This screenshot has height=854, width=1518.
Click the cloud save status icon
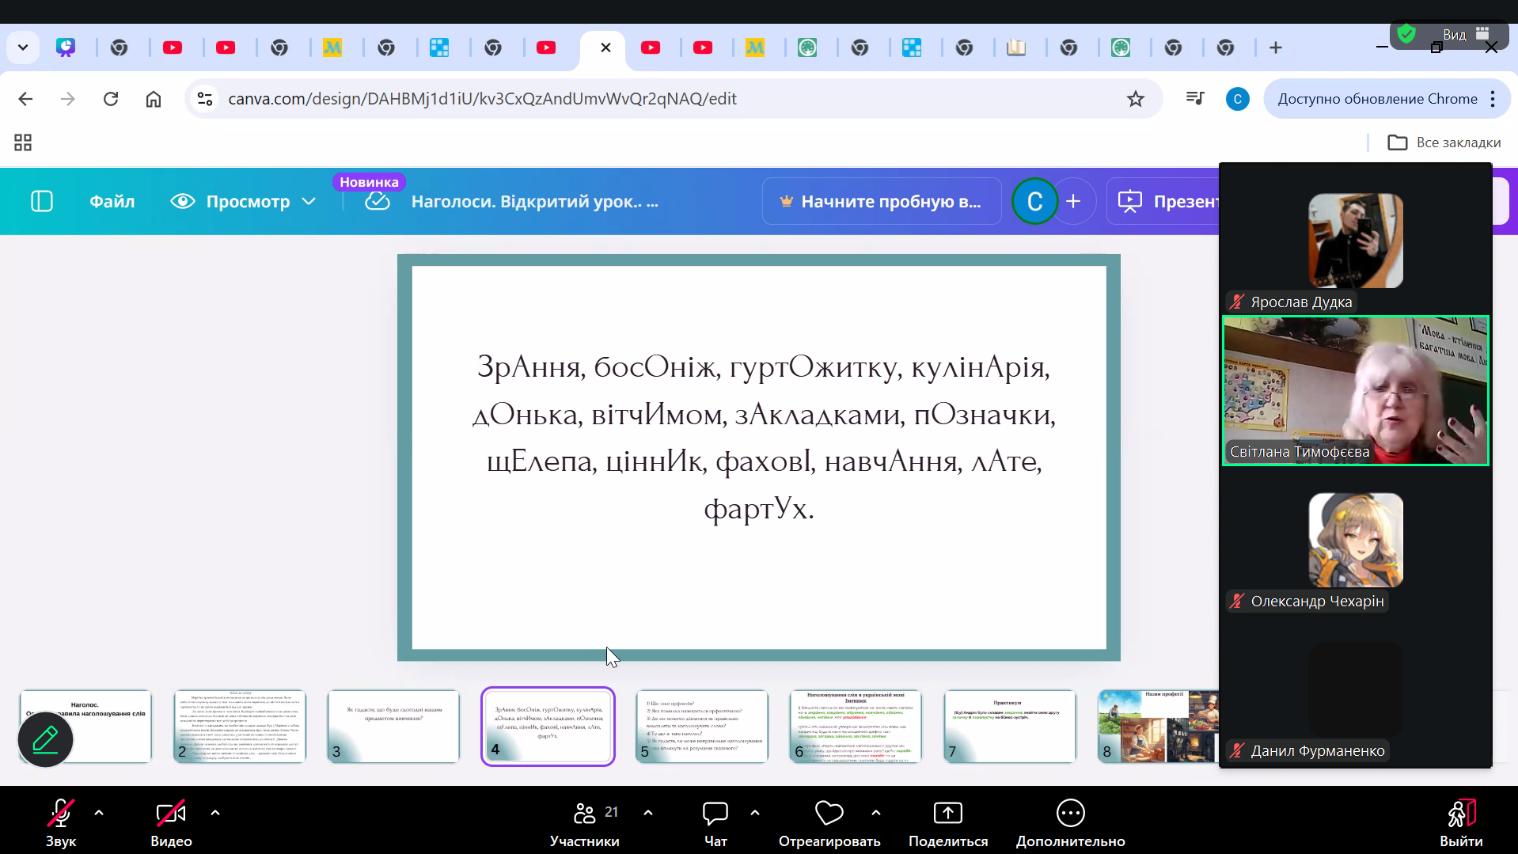coord(378,202)
